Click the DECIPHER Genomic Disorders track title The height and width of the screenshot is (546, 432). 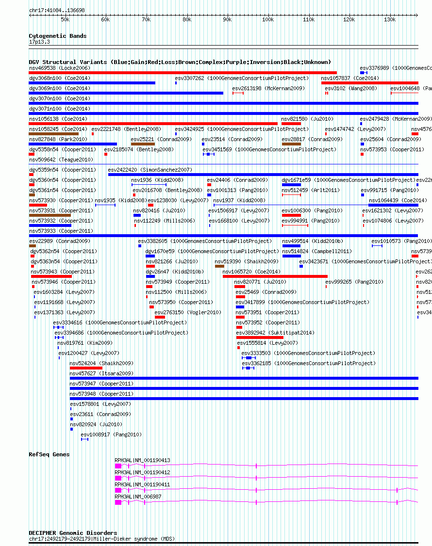(x=73, y=533)
